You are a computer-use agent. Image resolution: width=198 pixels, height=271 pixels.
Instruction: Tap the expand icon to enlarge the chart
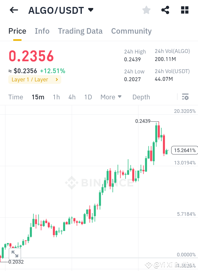click(15, 254)
